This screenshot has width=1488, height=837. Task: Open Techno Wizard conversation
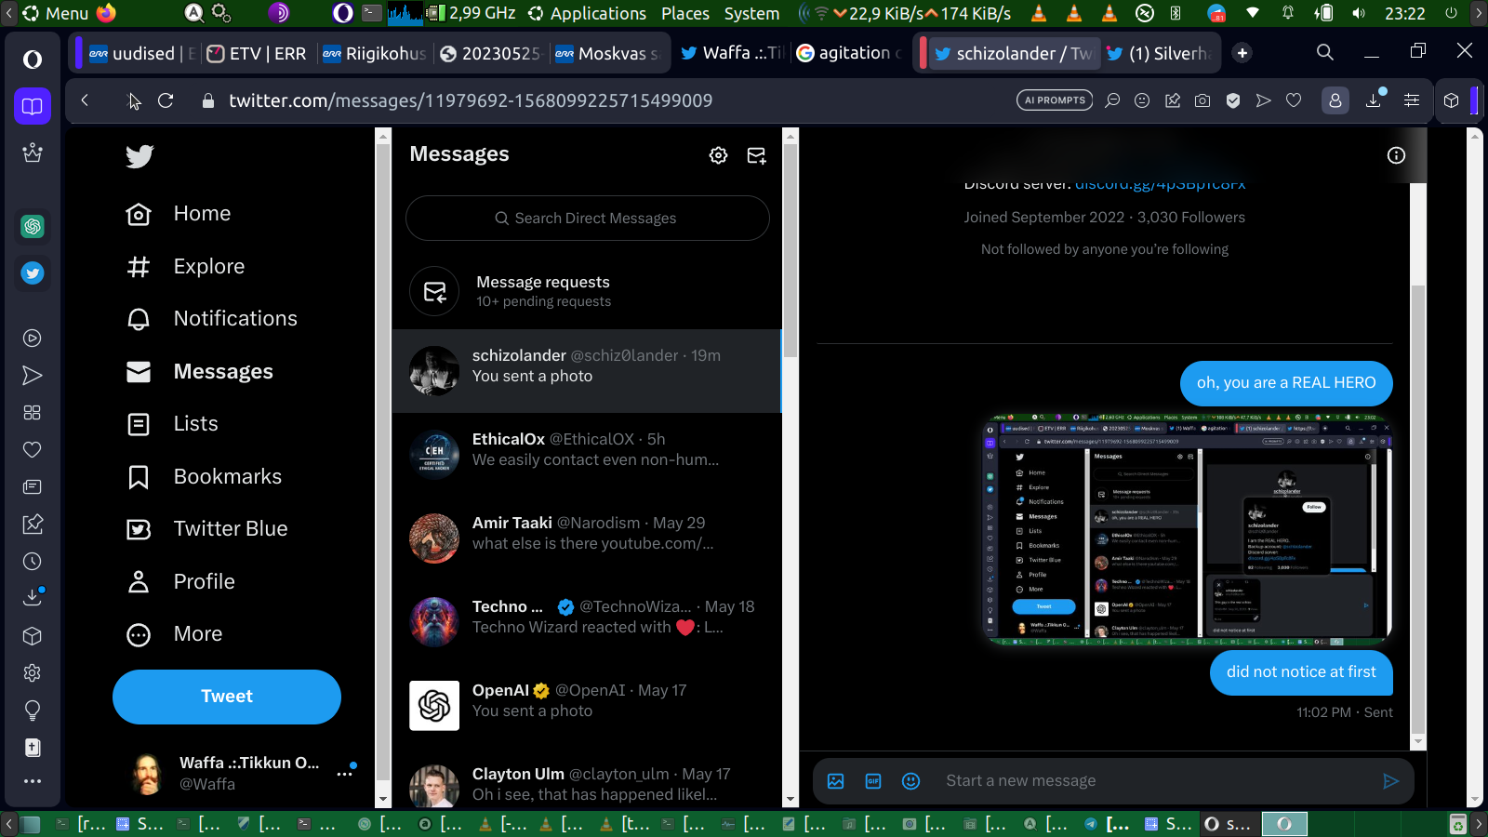587,621
